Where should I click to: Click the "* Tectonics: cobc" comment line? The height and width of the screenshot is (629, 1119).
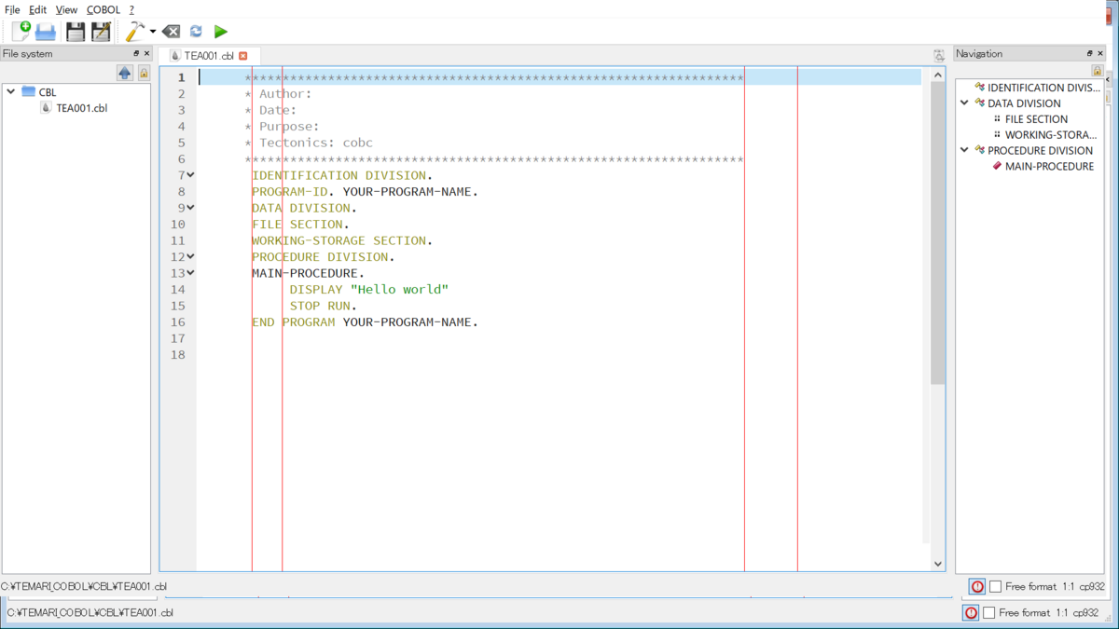point(309,143)
